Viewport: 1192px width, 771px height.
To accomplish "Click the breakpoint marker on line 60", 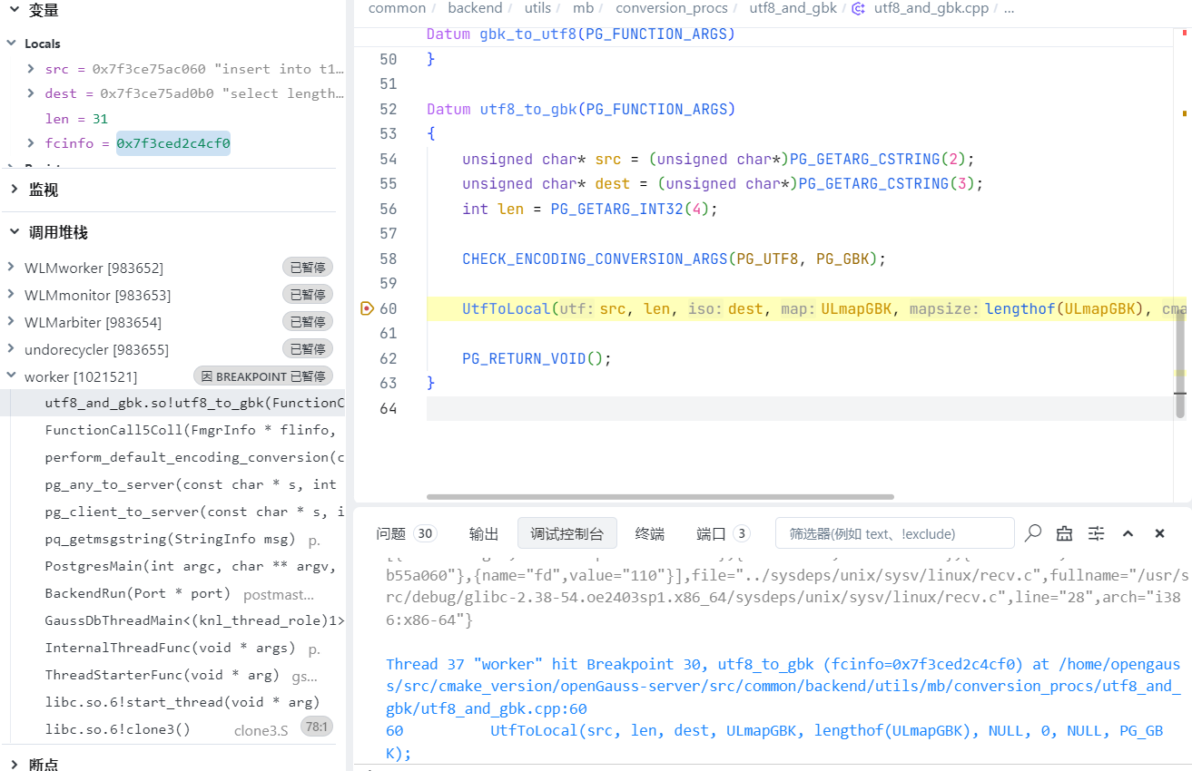I will [x=367, y=308].
